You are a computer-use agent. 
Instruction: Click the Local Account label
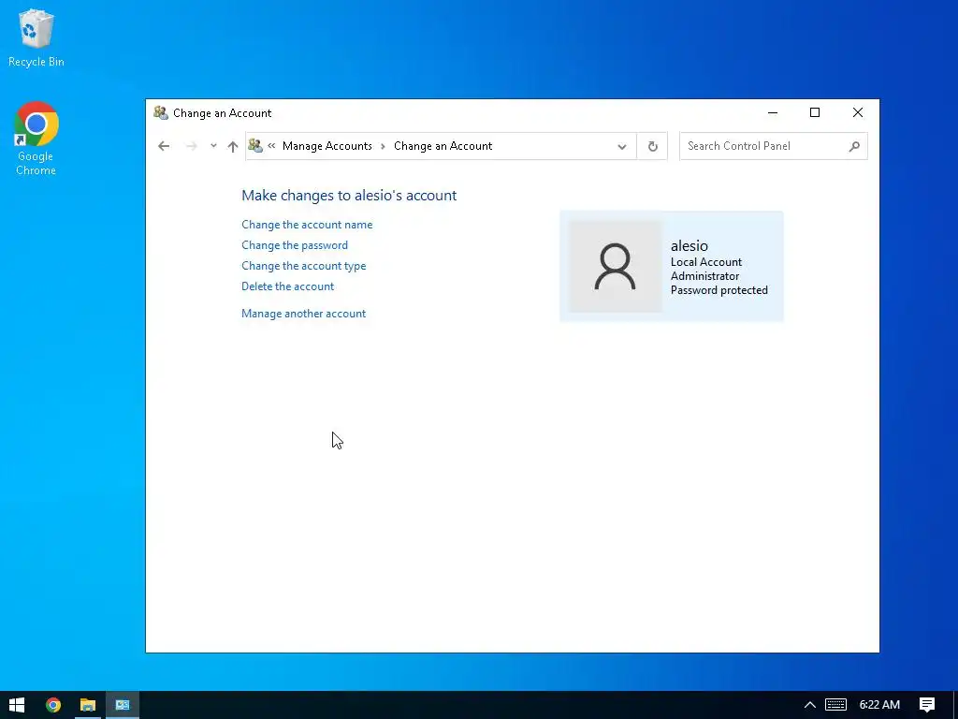pyautogui.click(x=706, y=262)
